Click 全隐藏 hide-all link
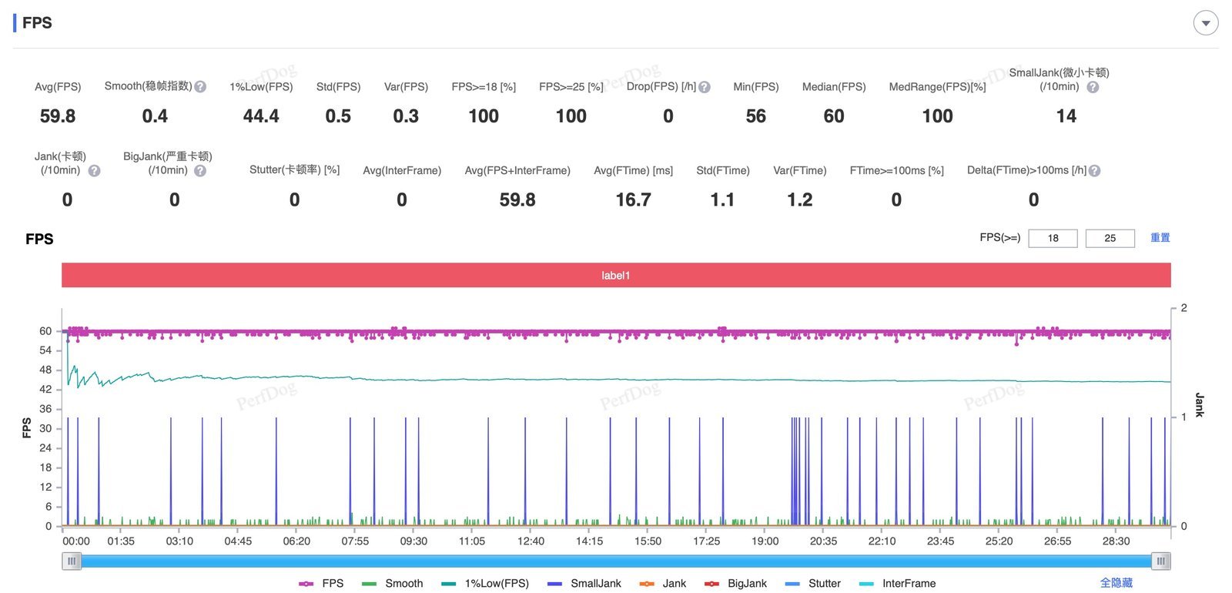The height and width of the screenshot is (593, 1232). click(1116, 583)
